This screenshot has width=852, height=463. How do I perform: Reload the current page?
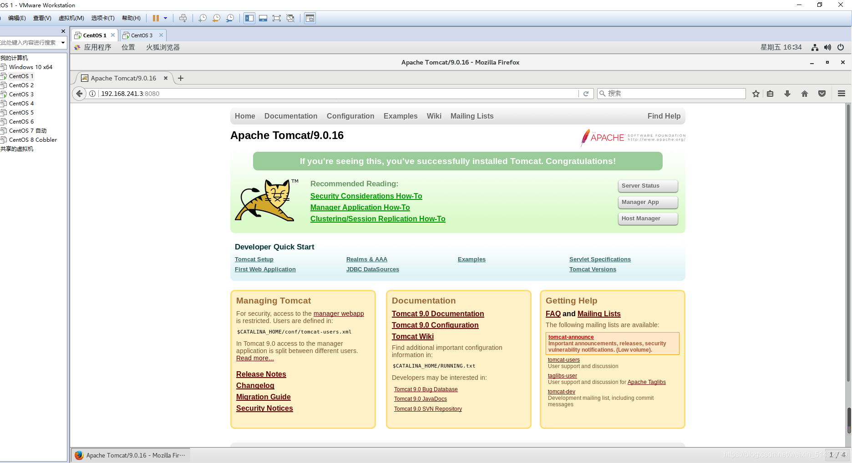pos(586,94)
